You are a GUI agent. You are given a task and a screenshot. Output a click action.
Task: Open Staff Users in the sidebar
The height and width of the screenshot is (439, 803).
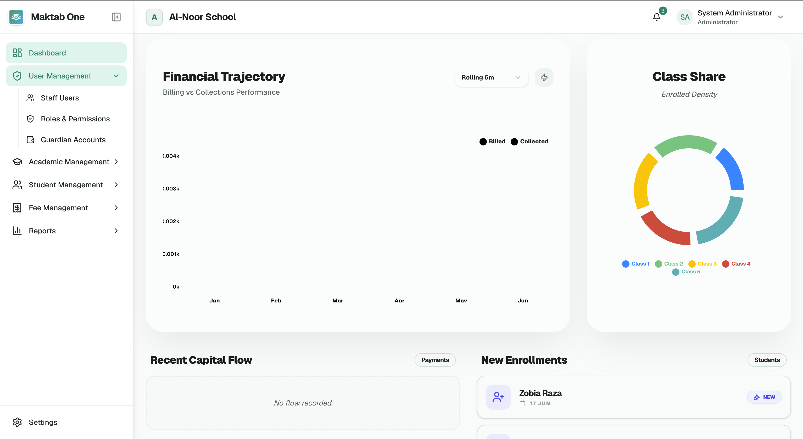pyautogui.click(x=60, y=98)
